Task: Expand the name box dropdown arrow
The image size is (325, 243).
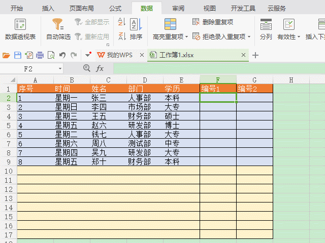Action: (60, 69)
